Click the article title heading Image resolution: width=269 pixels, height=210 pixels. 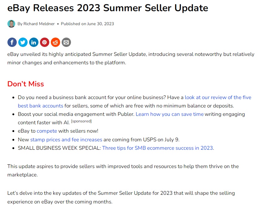(108, 8)
